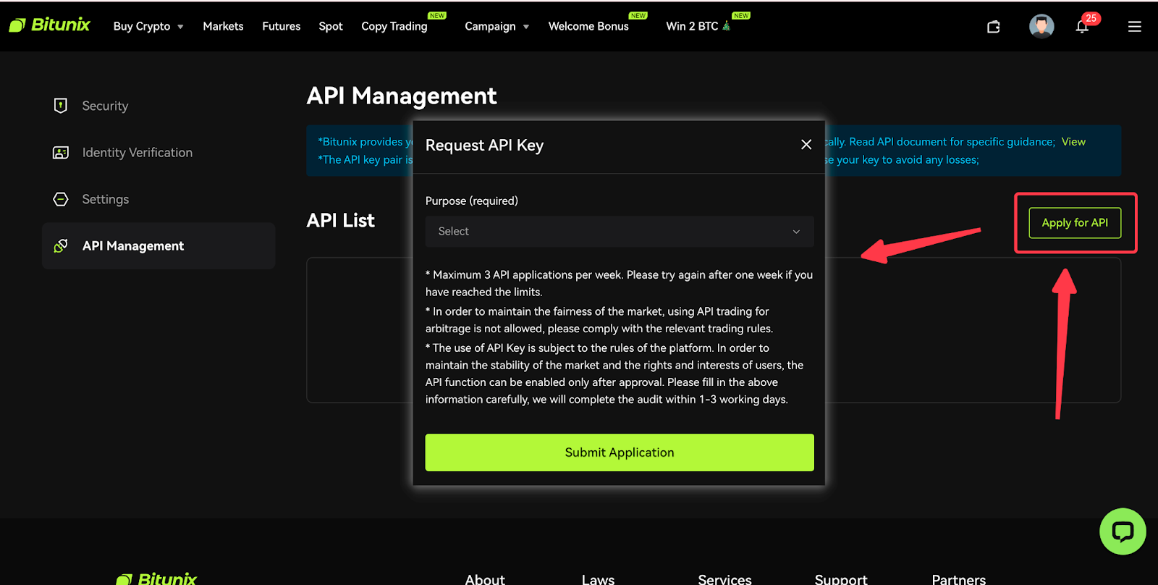The image size is (1158, 585).
Task: Open the Spot trading page
Action: click(x=331, y=26)
